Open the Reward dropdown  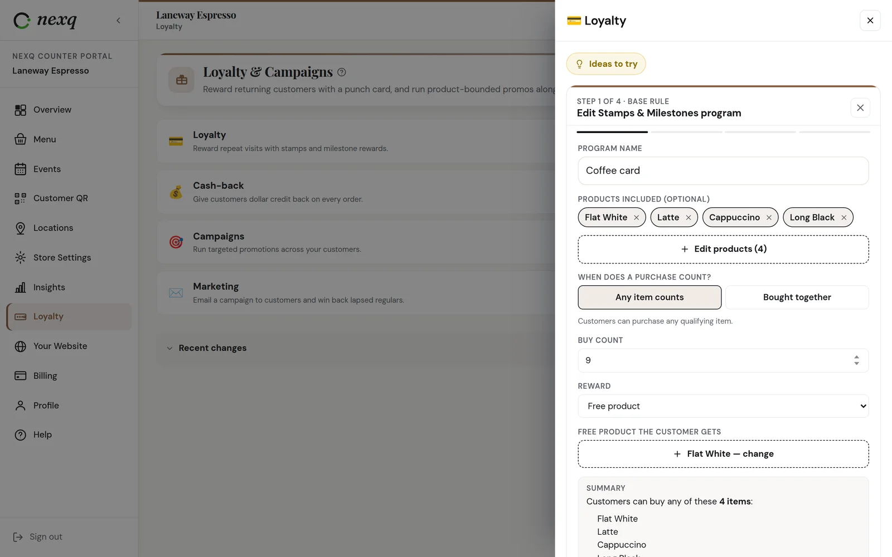[723, 406]
